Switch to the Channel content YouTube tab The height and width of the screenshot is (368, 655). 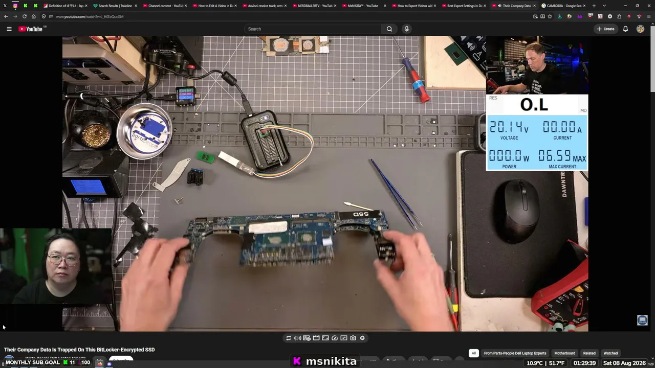point(164,6)
